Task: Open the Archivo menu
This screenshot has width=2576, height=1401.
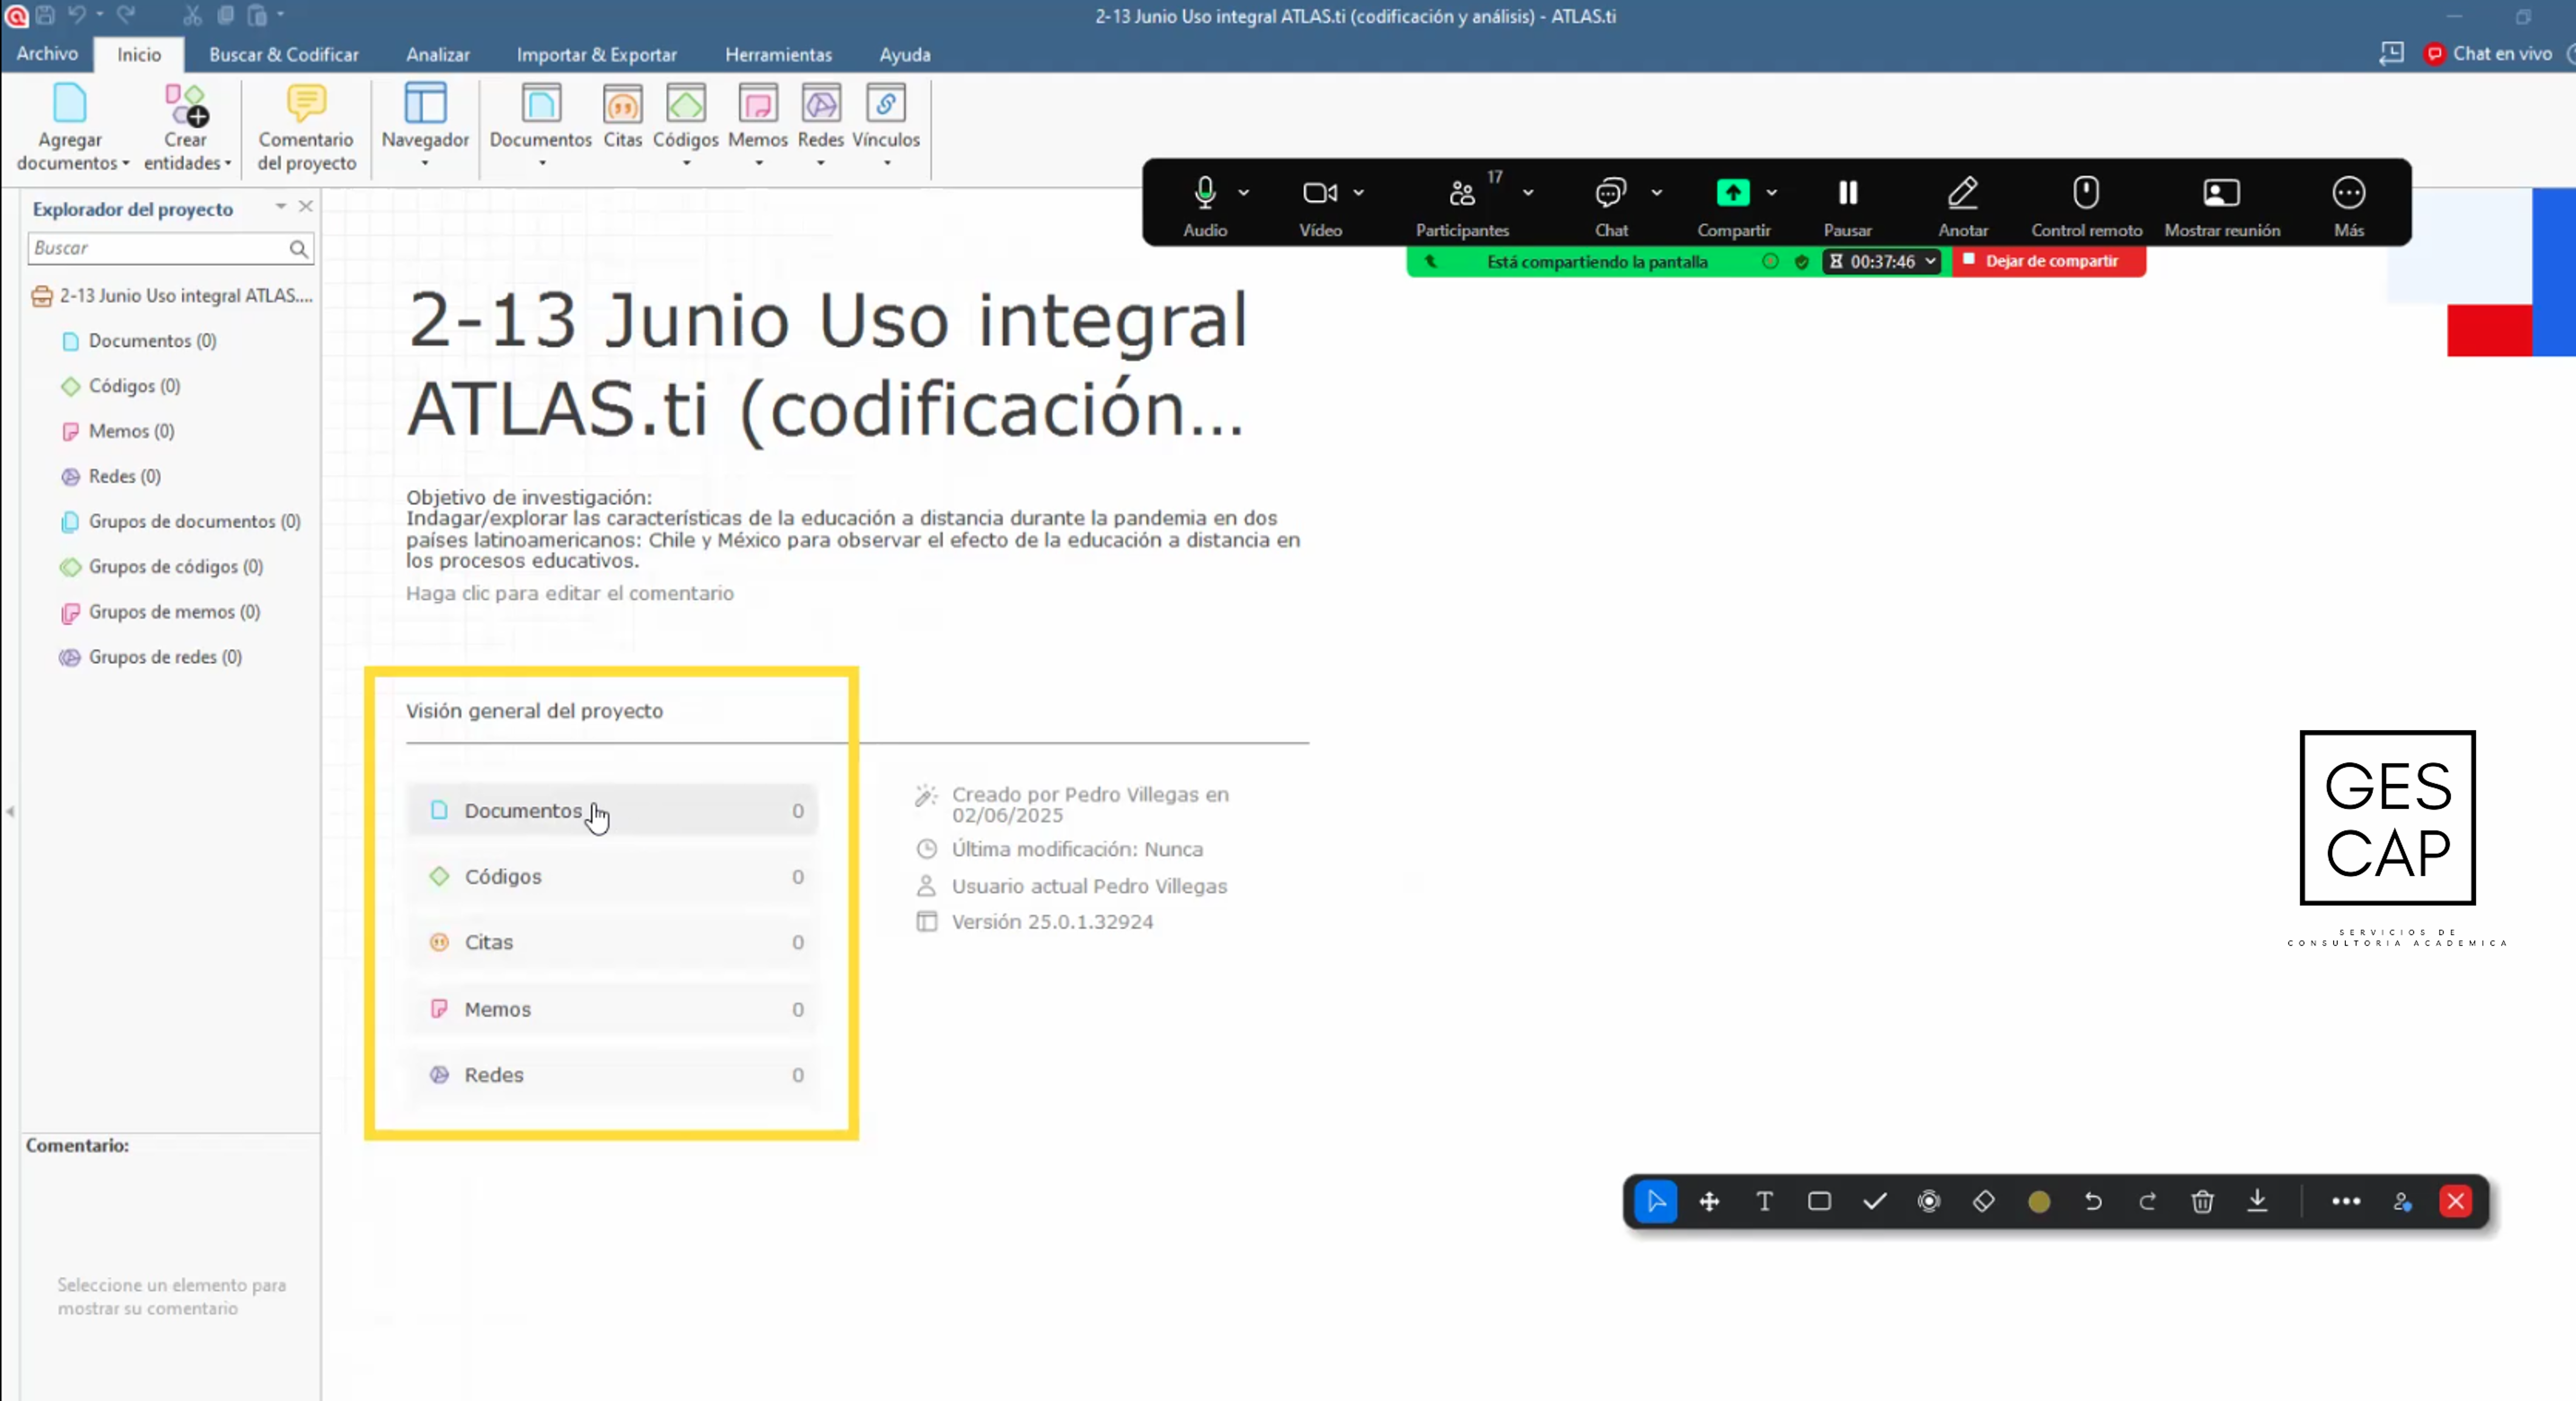Action: 47,54
